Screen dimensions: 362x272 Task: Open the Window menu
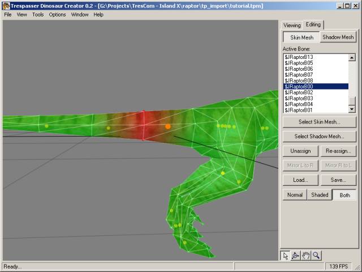80,15
